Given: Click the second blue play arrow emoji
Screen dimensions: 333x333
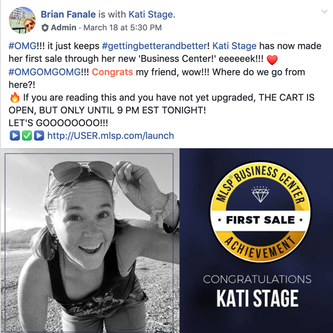Looking at the screenshot, I should point(39,135).
